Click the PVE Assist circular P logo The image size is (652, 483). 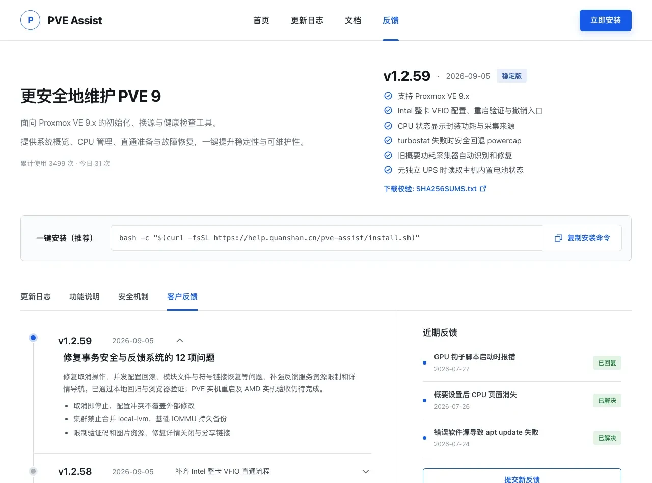coord(30,20)
